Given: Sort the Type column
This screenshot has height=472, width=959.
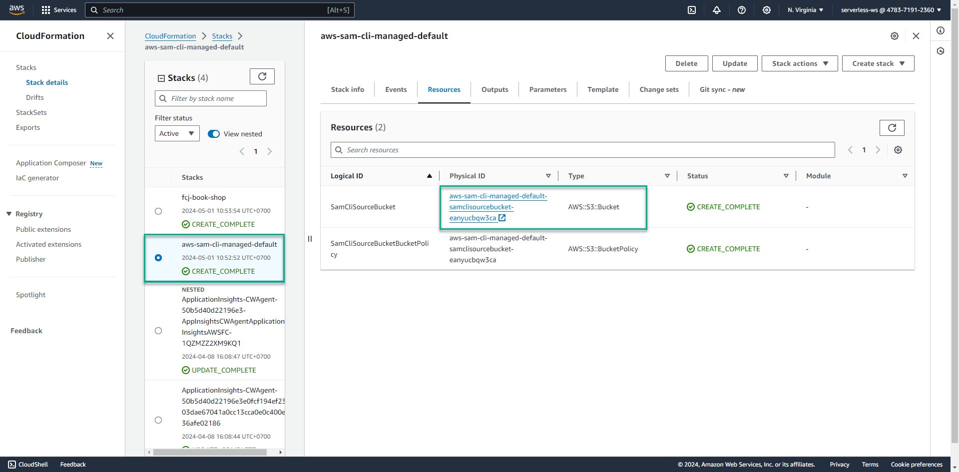Looking at the screenshot, I should coord(667,176).
